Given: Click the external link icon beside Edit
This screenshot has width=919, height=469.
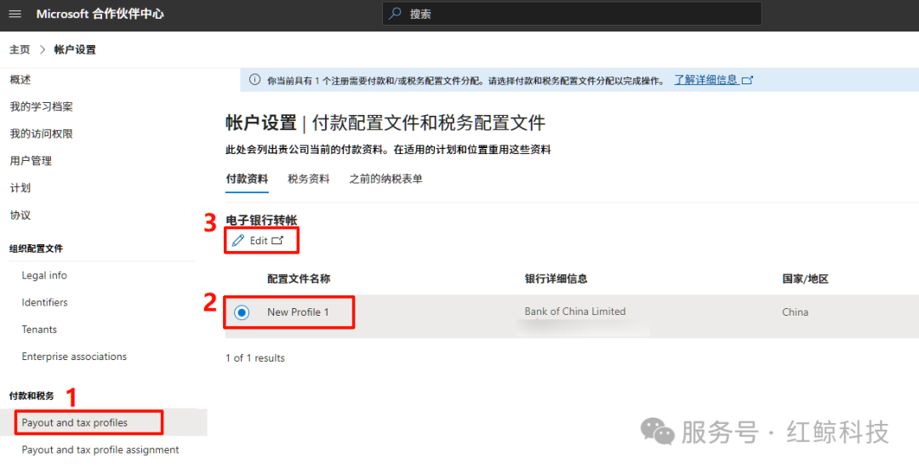Looking at the screenshot, I should pos(277,240).
